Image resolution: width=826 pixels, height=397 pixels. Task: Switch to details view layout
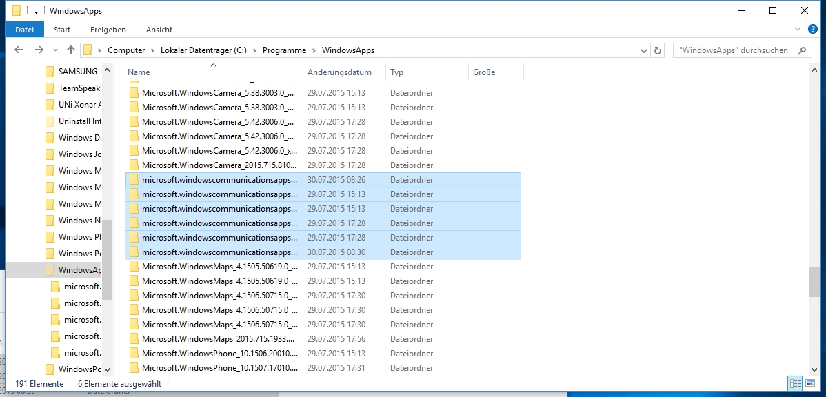[796, 383]
